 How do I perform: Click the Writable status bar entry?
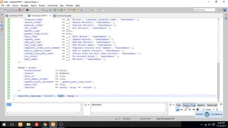coord(126,119)
